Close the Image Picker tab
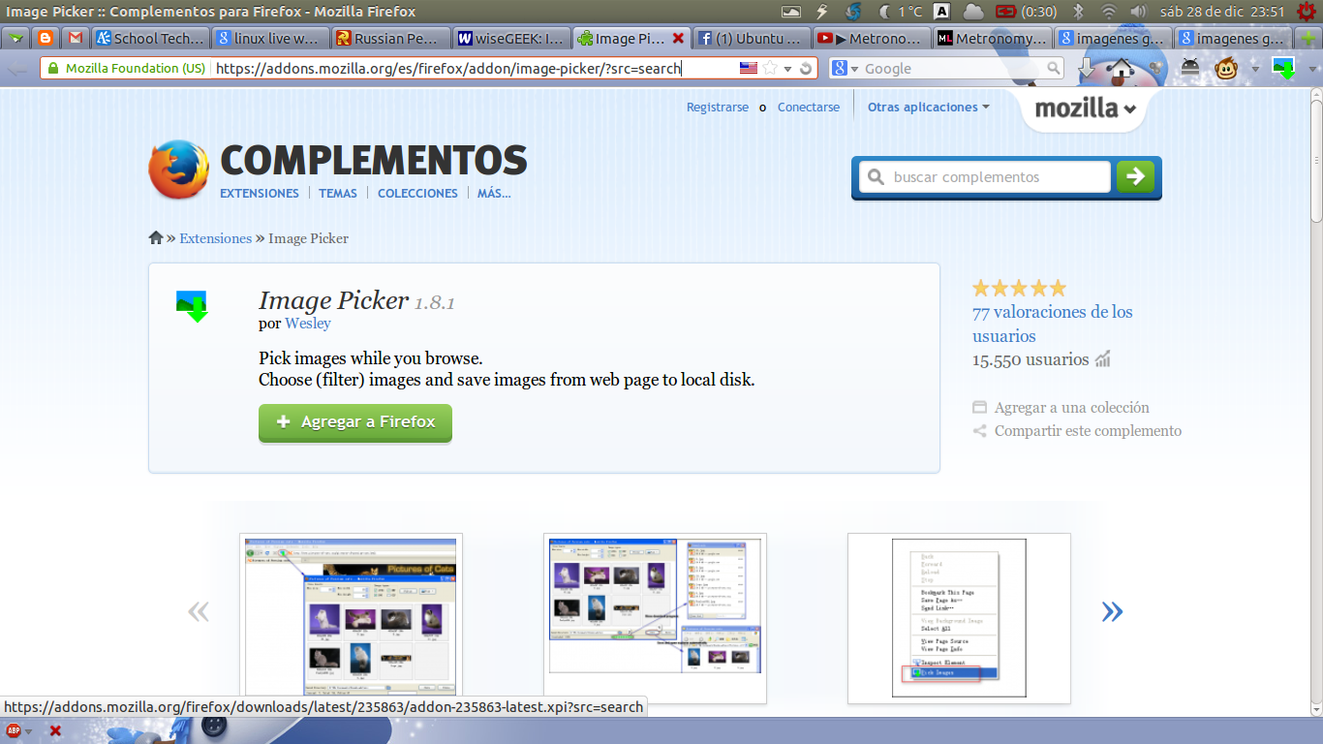Image resolution: width=1323 pixels, height=744 pixels. coord(678,39)
